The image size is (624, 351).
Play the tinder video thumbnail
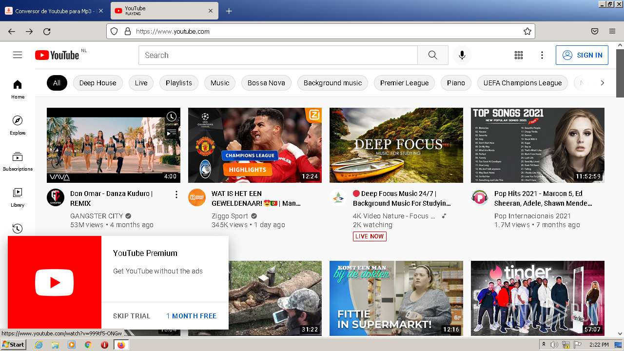[x=538, y=298]
